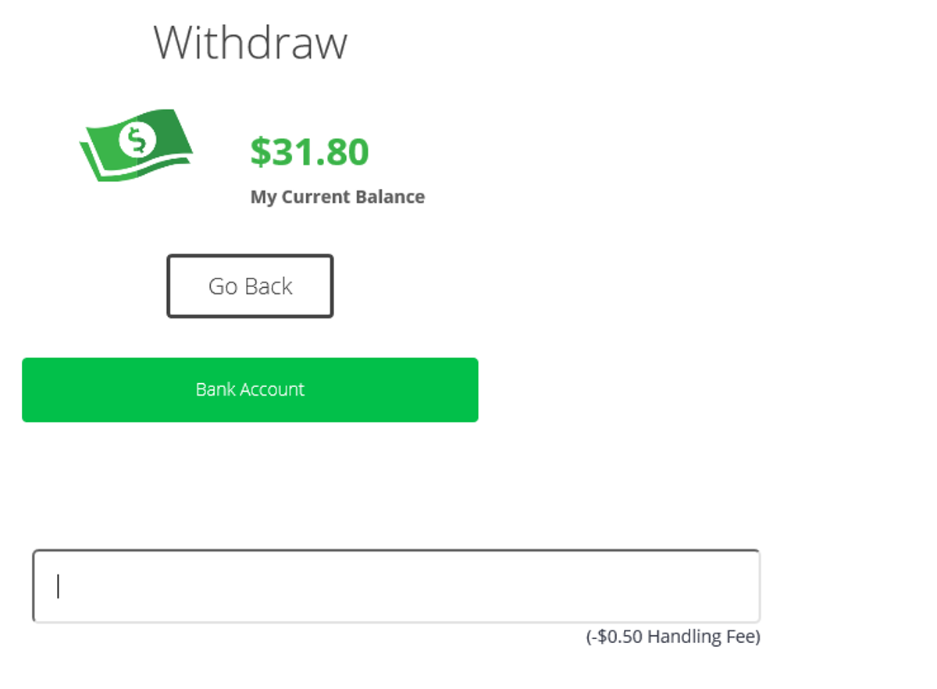
Task: Click the -$0.50 Handling Fee note
Action: coord(673,637)
